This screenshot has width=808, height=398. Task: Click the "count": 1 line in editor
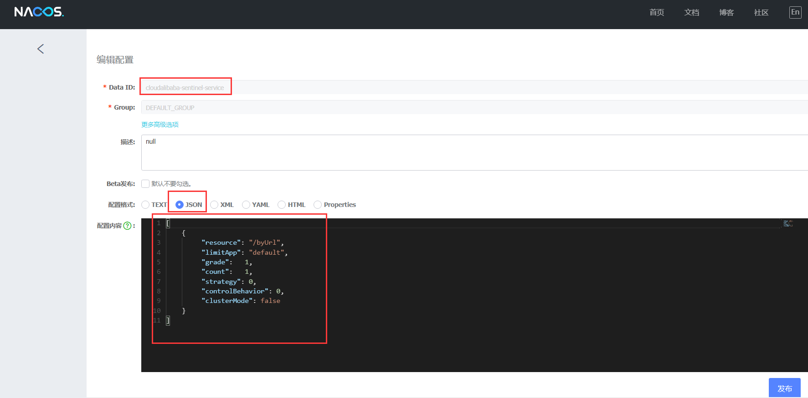pos(226,272)
